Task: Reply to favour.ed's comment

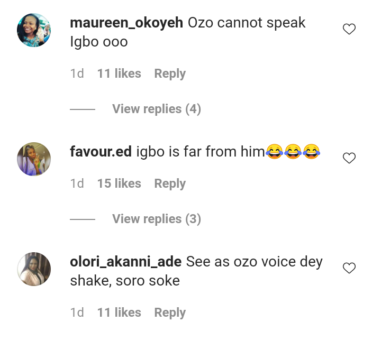Action: click(x=170, y=183)
